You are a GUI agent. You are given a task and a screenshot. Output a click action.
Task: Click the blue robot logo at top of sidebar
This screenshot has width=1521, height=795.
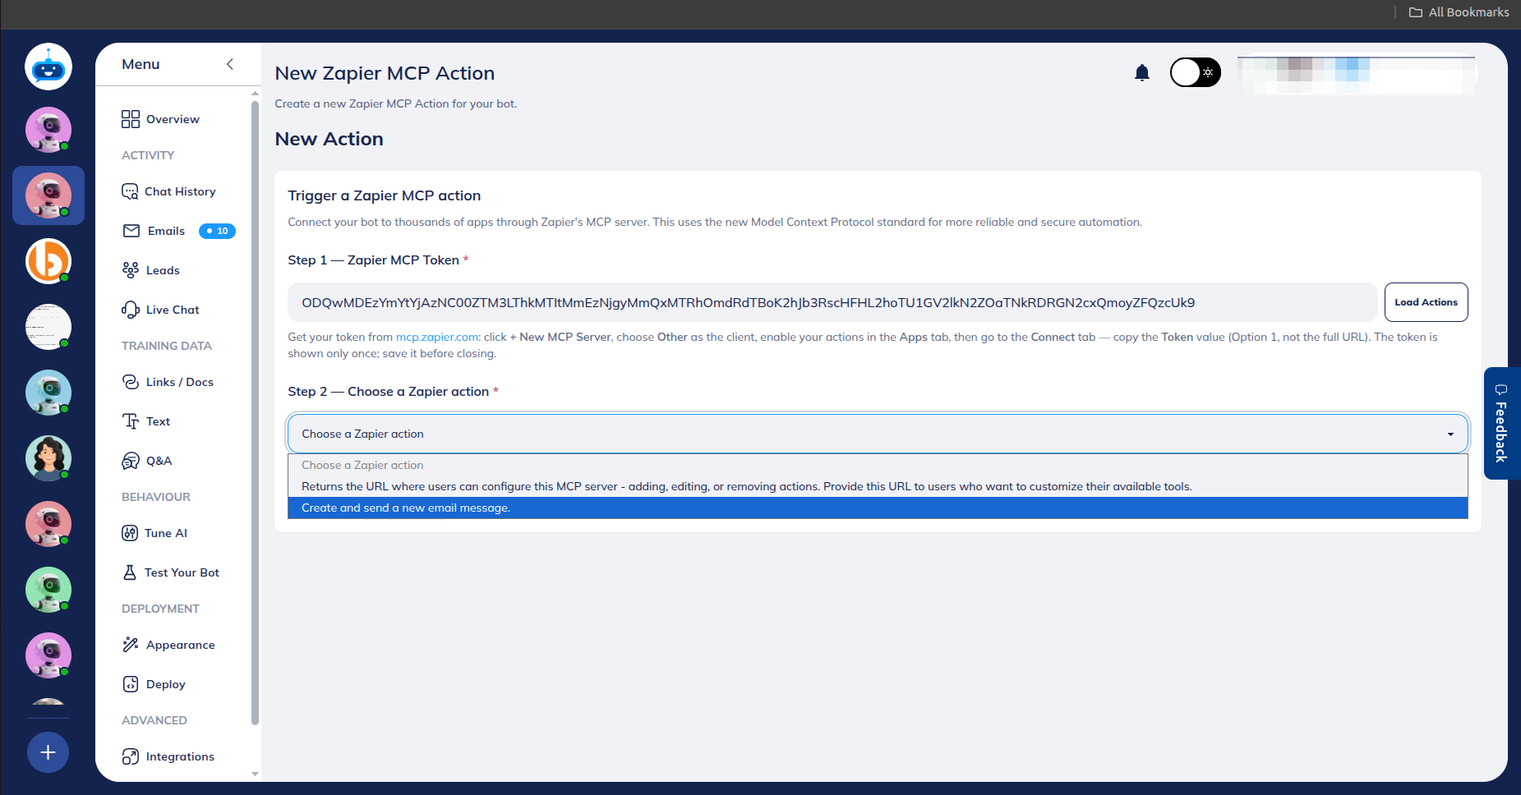(48, 67)
